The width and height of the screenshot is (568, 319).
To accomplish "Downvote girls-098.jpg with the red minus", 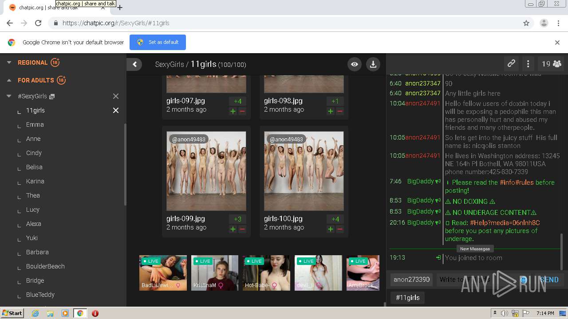I will [x=340, y=111].
